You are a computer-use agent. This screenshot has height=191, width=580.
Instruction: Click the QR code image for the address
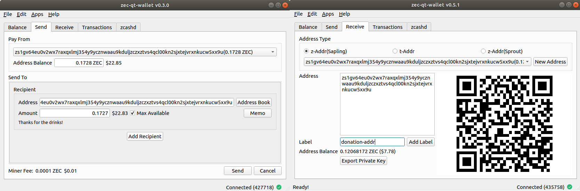(504, 124)
